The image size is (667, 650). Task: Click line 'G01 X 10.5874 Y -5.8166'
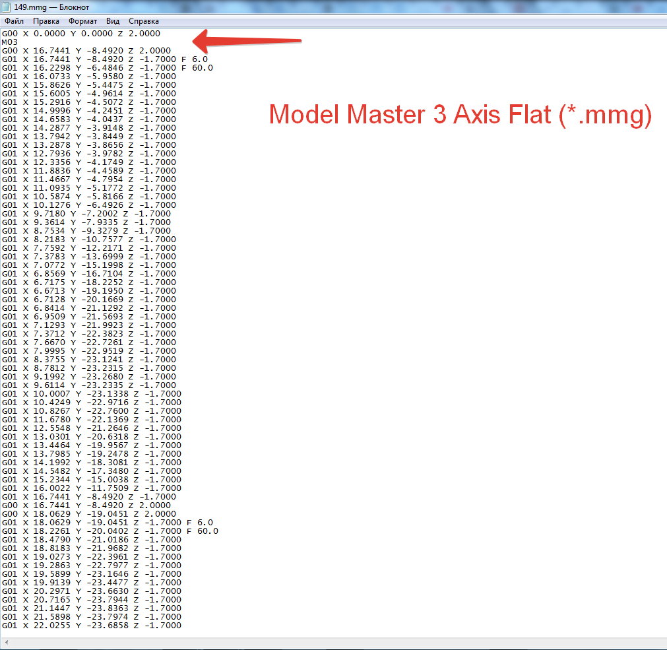(89, 197)
